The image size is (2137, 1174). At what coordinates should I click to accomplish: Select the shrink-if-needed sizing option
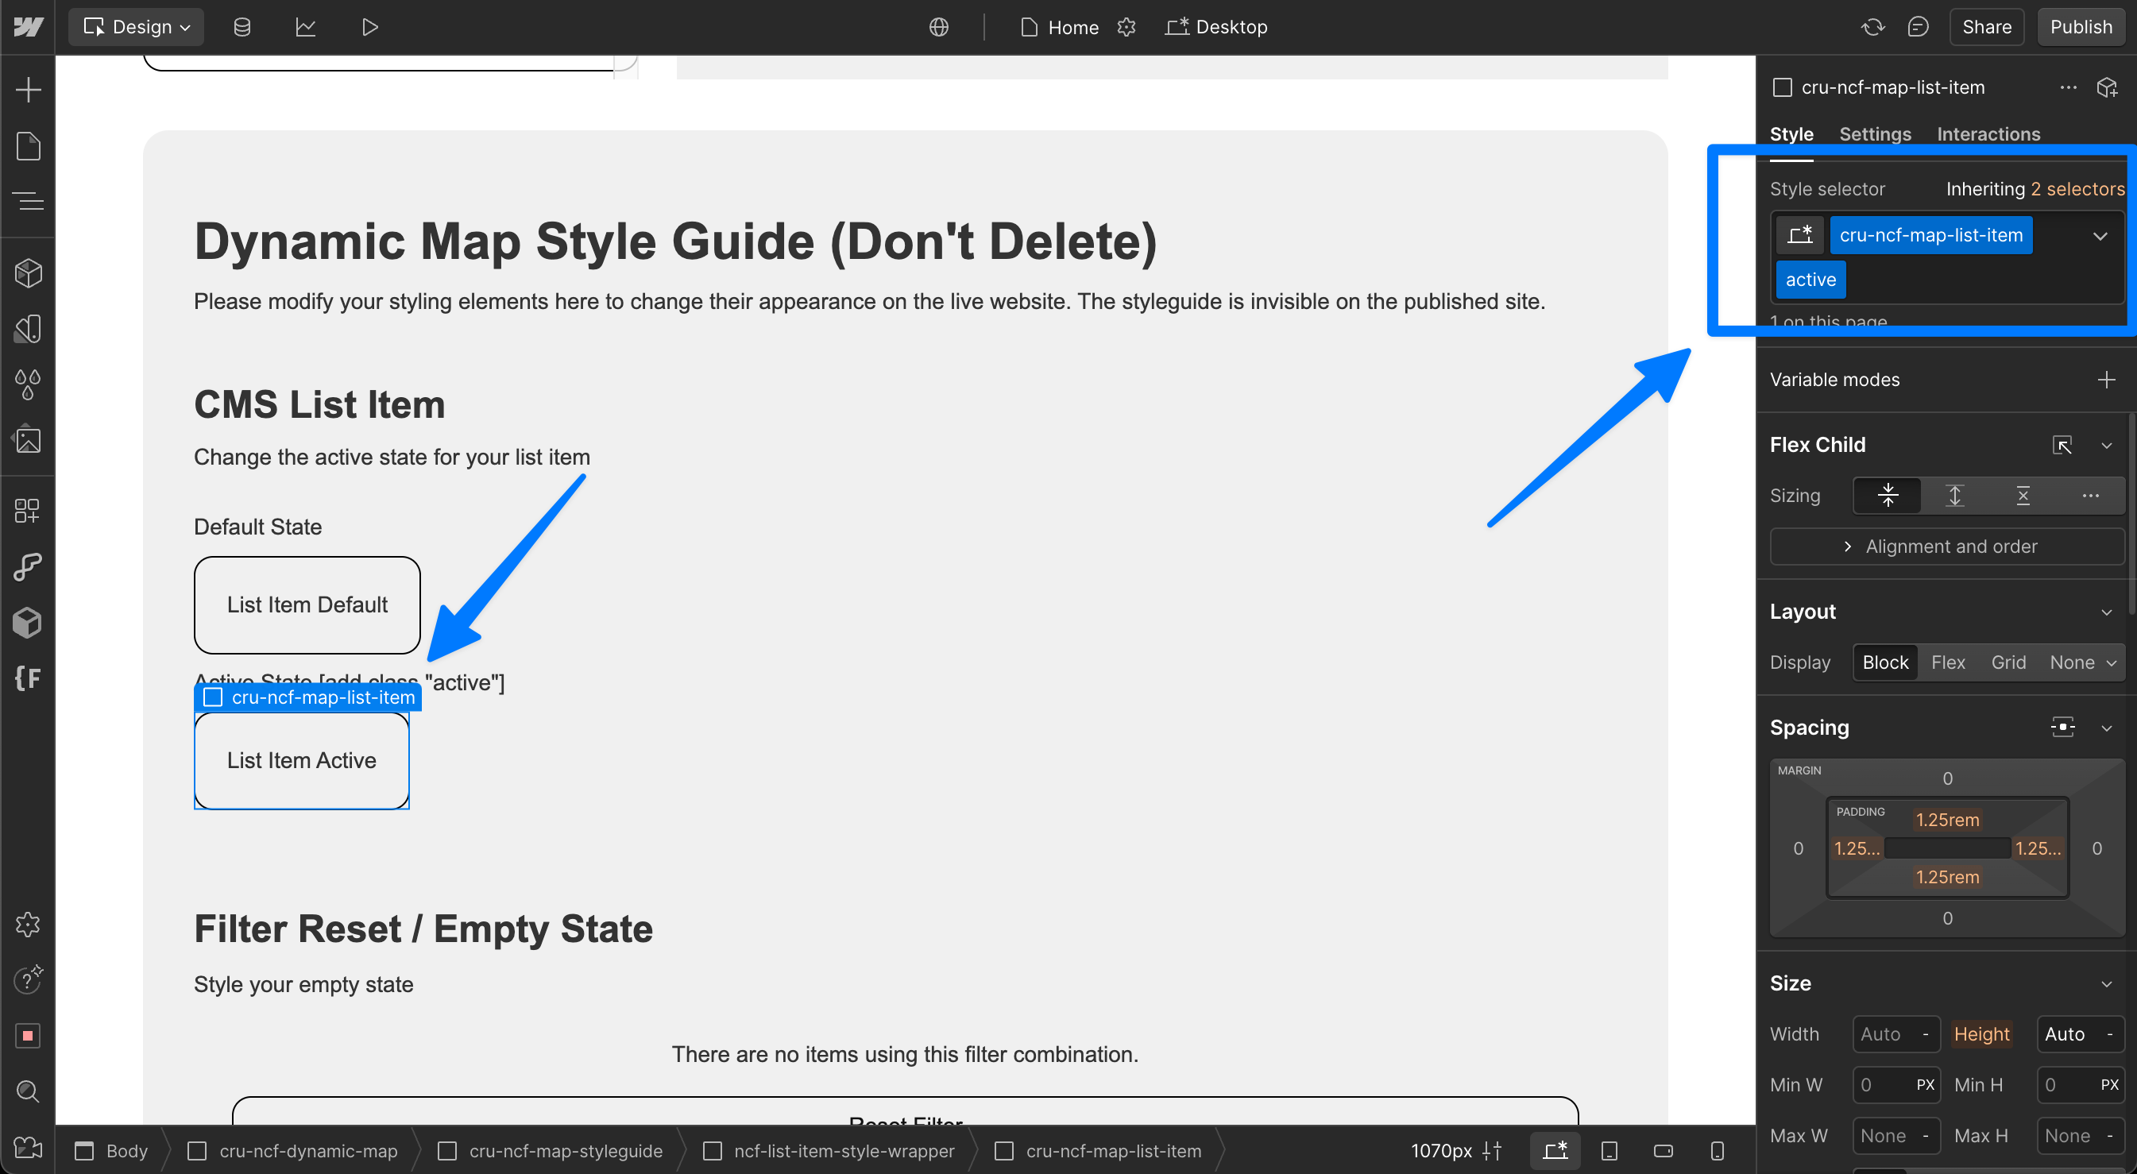(x=1888, y=496)
